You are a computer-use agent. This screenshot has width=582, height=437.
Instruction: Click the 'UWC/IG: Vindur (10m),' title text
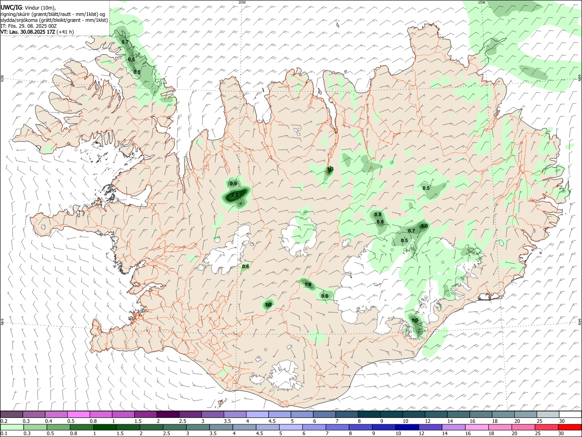pyautogui.click(x=28, y=8)
